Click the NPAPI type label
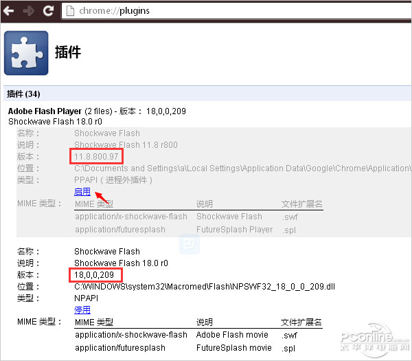Viewport: 412px width, 361px height. (x=87, y=298)
